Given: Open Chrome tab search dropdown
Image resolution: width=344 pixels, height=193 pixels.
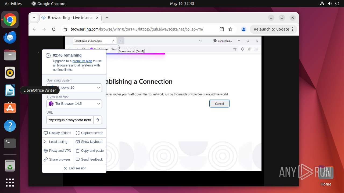Looking at the screenshot, I should pos(34,18).
